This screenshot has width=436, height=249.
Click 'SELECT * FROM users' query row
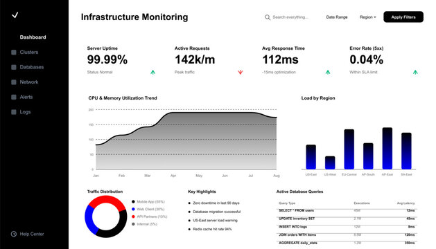coord(347,211)
